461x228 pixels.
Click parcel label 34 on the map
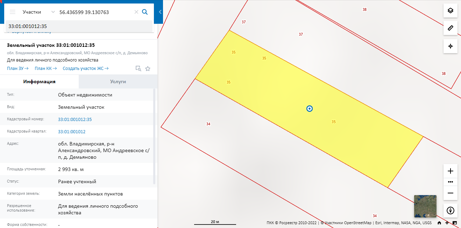point(208,124)
